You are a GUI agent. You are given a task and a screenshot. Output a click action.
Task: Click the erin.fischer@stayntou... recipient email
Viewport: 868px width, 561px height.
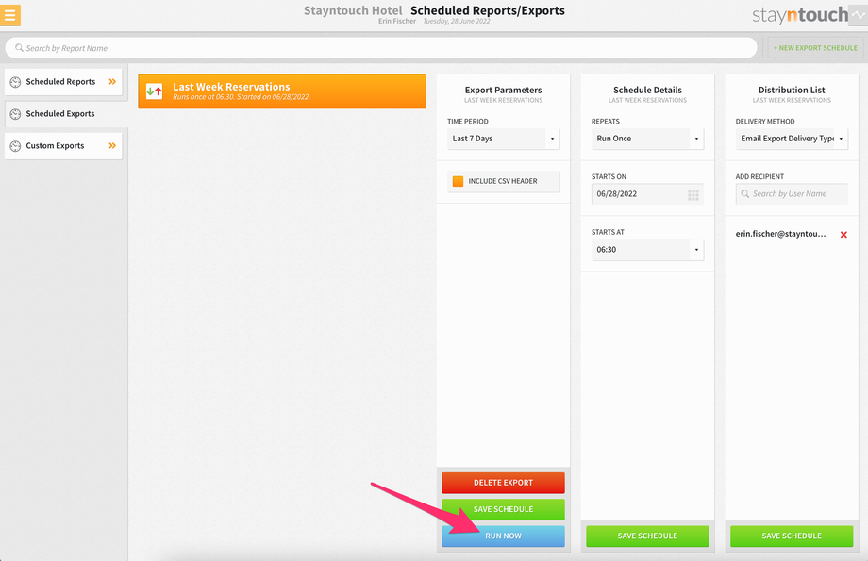click(x=780, y=234)
